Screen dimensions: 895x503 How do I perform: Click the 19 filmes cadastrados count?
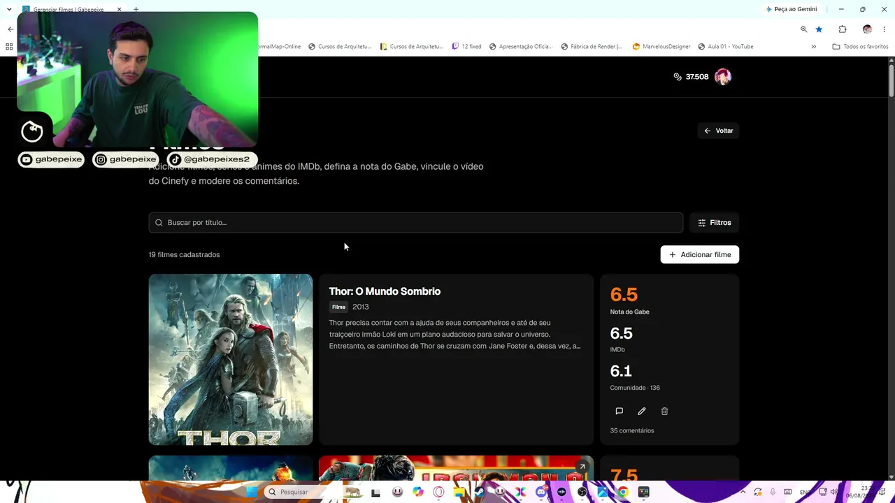coord(184,255)
